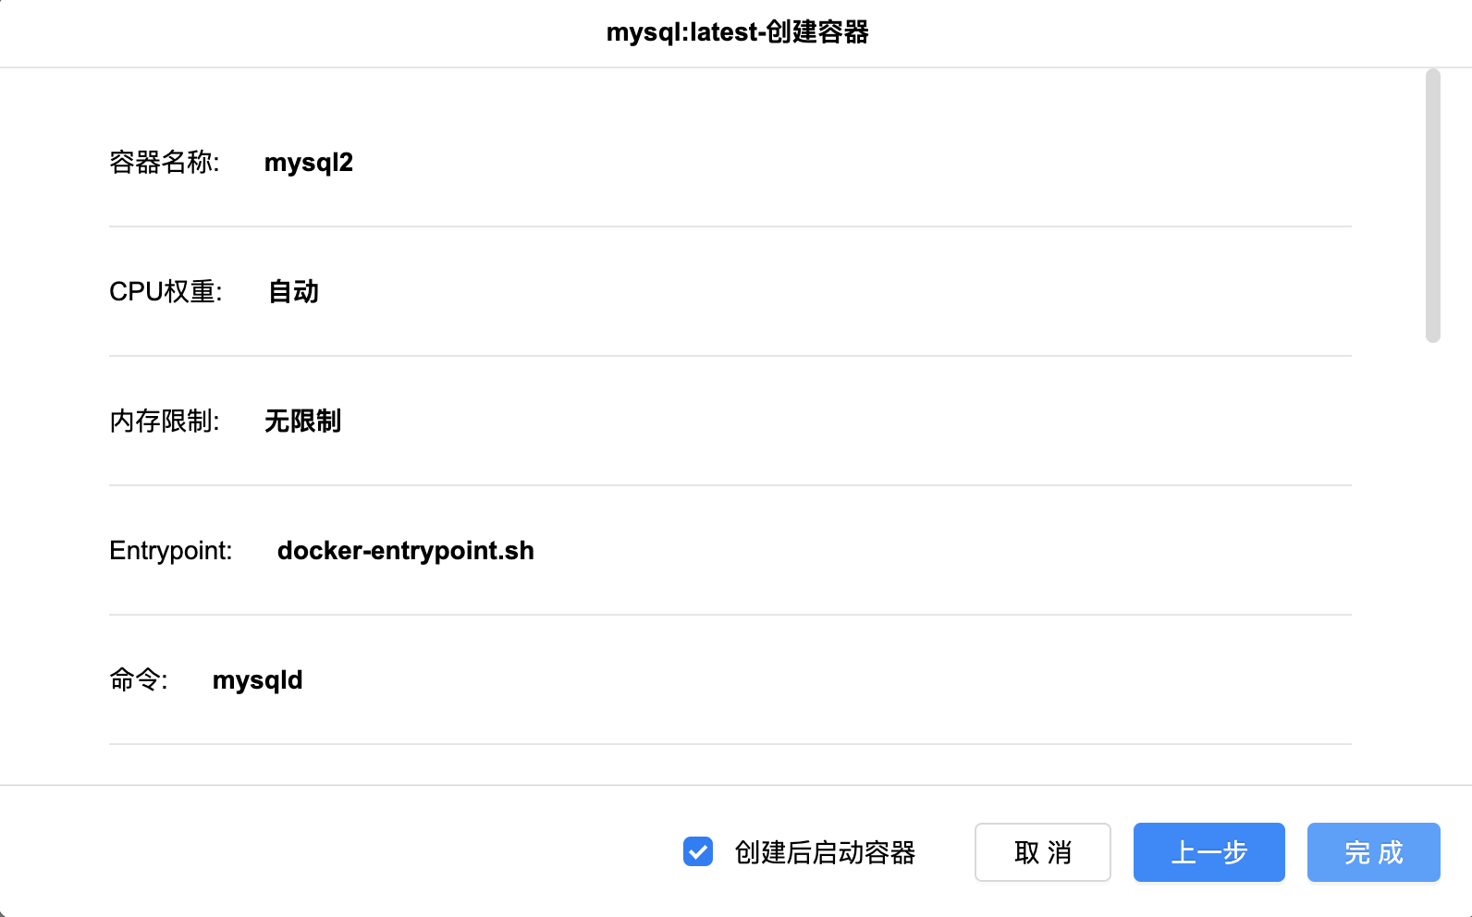1472x917 pixels.
Task: Click the 容器名称 label
Action: pos(164,163)
